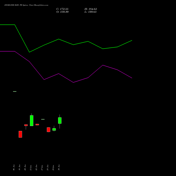Click the flat dash candle for 06 Jan
The width and height of the screenshot is (176, 176).
15,92
